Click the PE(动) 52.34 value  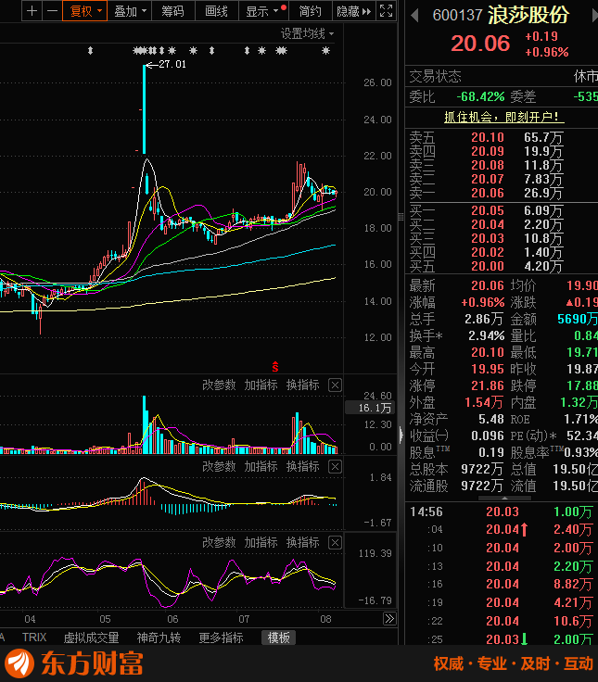tap(582, 436)
